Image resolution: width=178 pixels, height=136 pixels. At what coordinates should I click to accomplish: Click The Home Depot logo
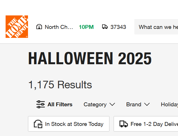[x=17, y=27]
